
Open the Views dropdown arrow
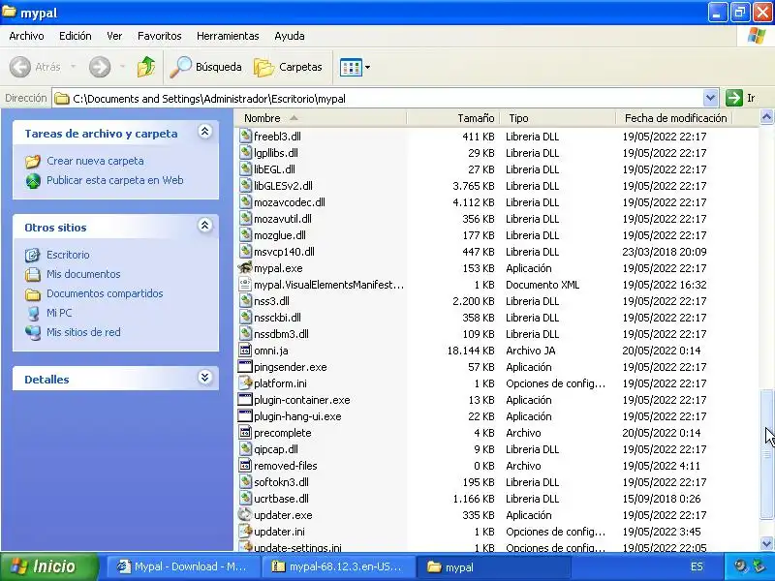[x=367, y=67]
